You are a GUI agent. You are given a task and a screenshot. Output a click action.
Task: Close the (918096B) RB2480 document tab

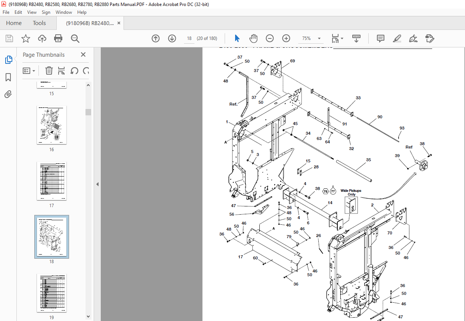[x=119, y=23]
